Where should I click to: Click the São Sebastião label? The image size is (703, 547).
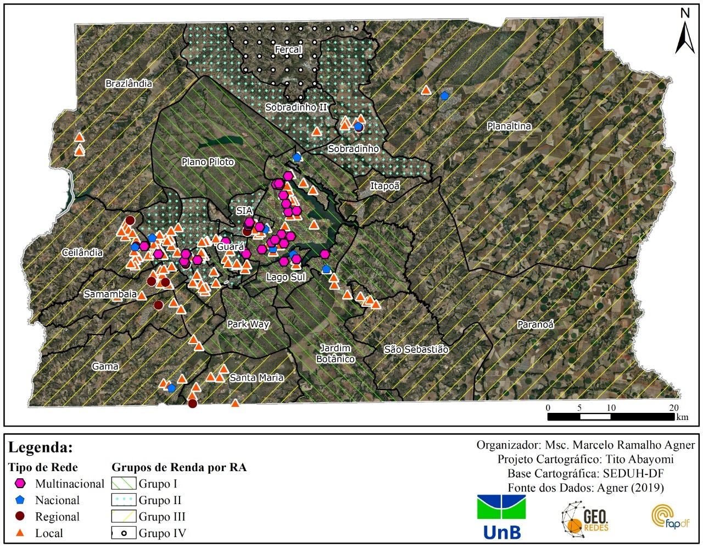click(416, 349)
